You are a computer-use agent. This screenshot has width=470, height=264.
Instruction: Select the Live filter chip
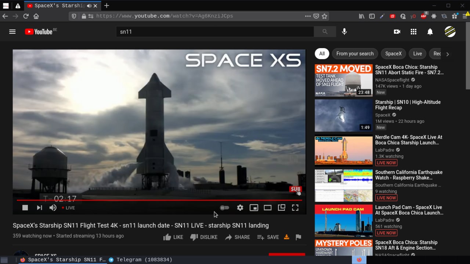(x=417, y=54)
